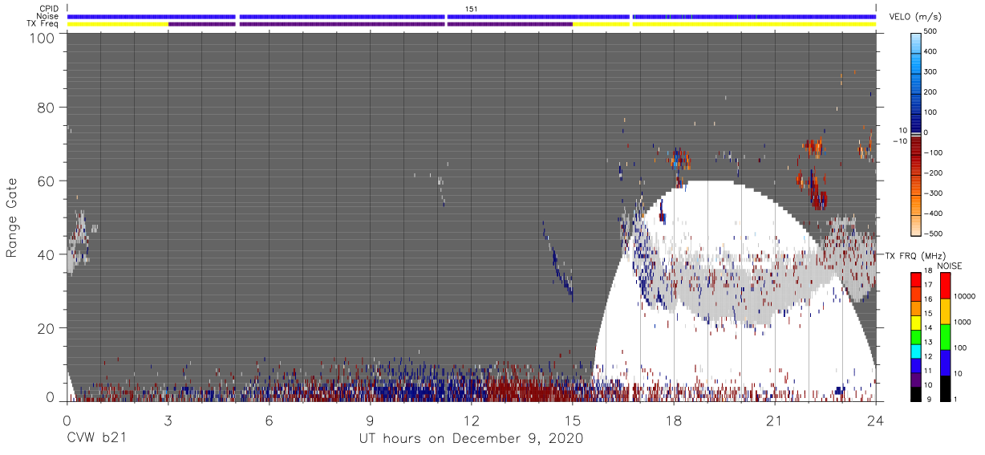The height and width of the screenshot is (455, 985).
Task: Click the TX FRQ tick label 14
Action: pos(926,327)
